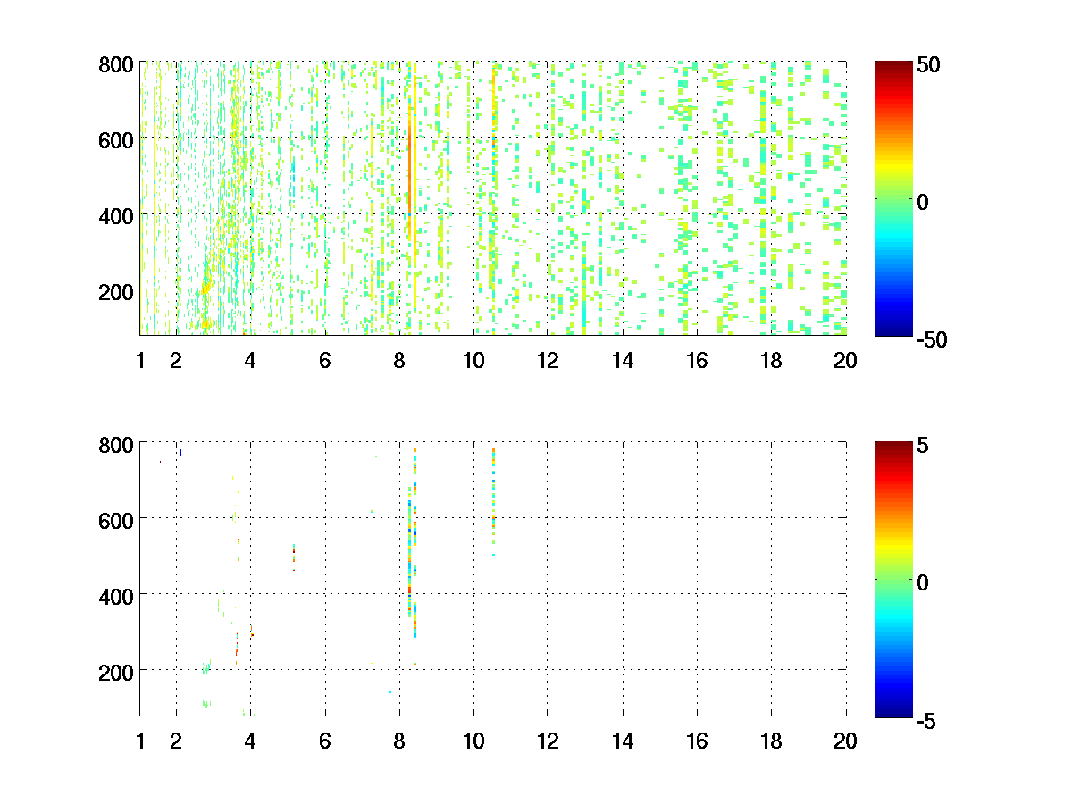Select the top heatmap plot area
1072x804 pixels.
click(493, 198)
